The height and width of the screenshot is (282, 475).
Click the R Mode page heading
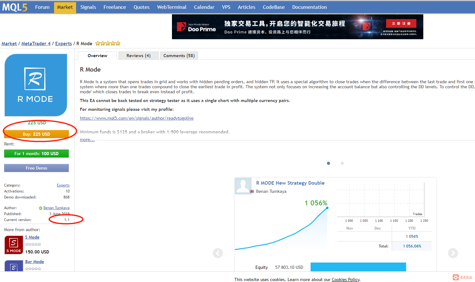click(90, 69)
